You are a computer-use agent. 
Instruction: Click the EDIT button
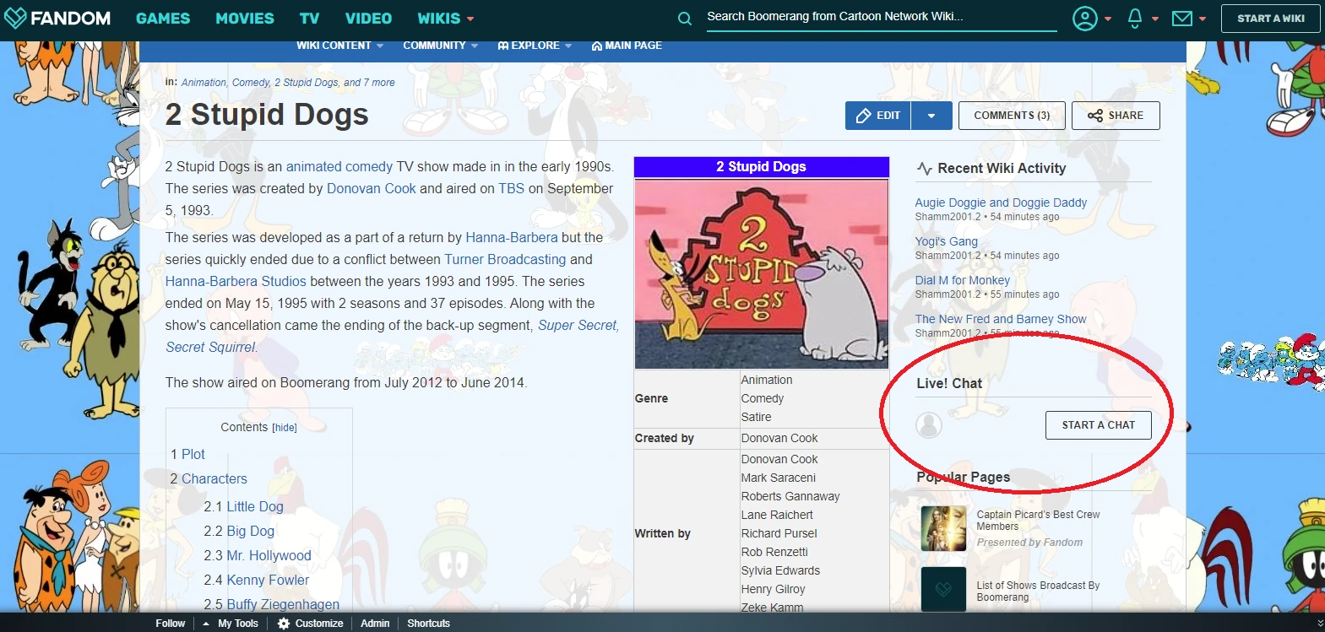tap(878, 116)
